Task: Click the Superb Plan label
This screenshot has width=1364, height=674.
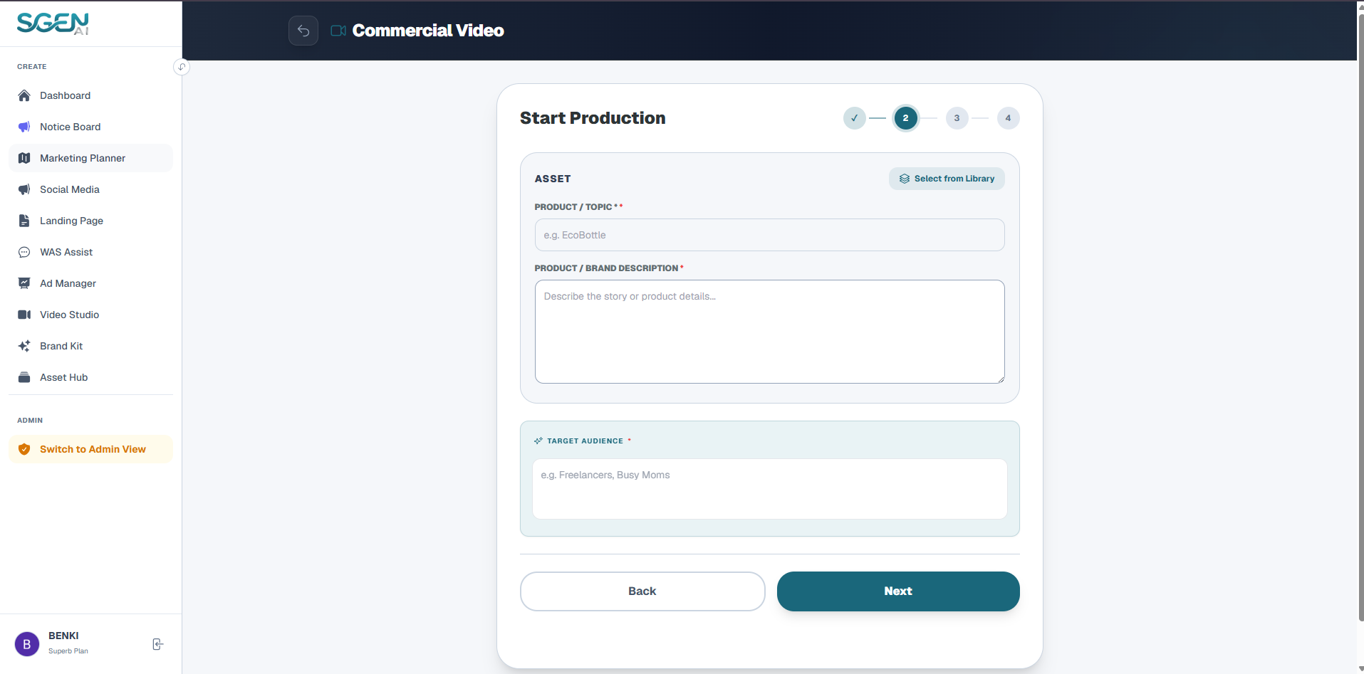Action: 68,651
